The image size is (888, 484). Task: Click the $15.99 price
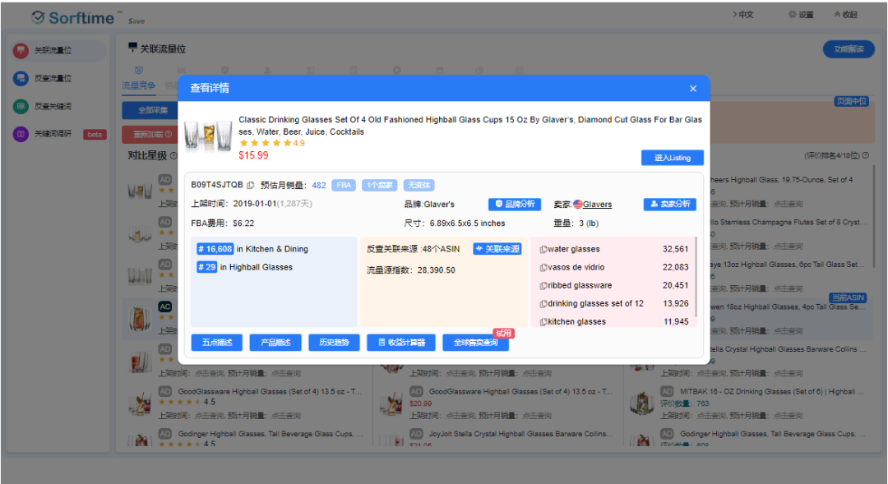point(253,155)
